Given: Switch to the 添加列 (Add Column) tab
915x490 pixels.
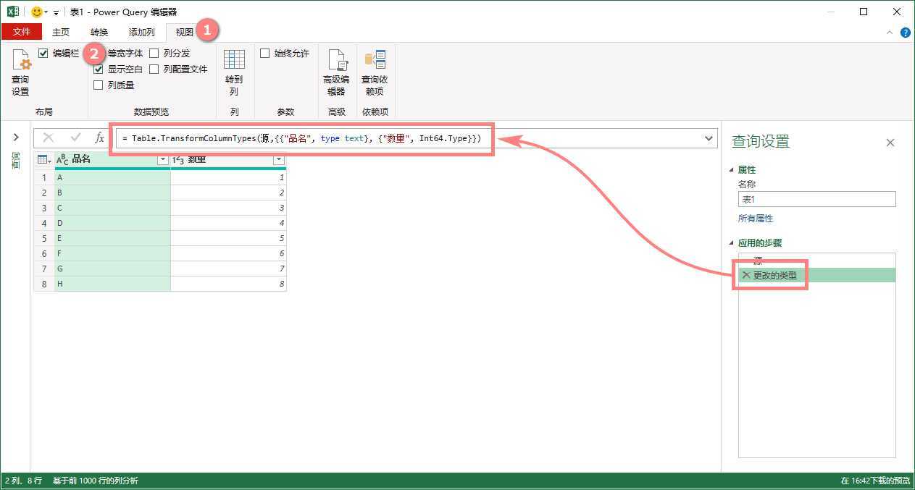Looking at the screenshot, I should tap(142, 32).
